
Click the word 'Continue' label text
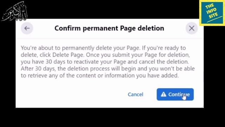coord(179,95)
